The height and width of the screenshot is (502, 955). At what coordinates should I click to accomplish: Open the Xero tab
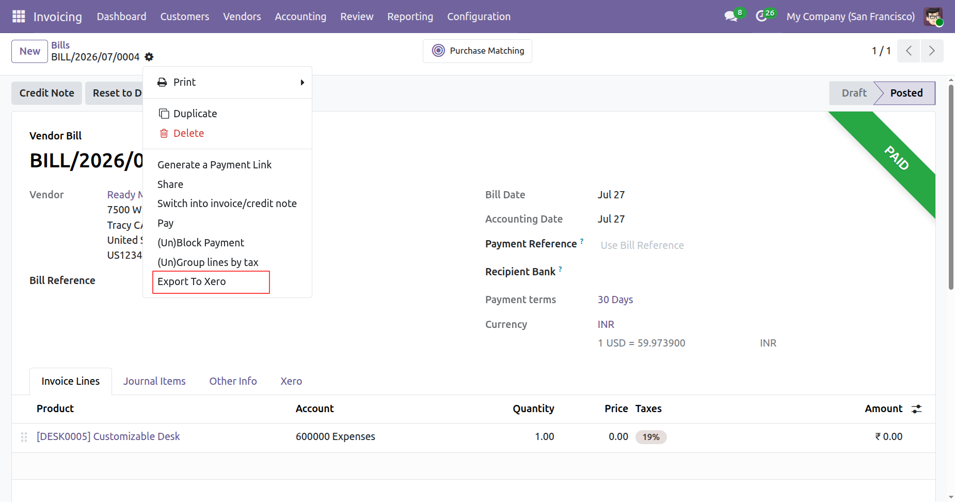[x=291, y=381]
